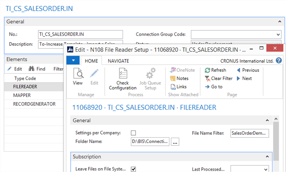Collapse the Subscription FastTab
Screen dimensions: 286x172
click(267, 157)
